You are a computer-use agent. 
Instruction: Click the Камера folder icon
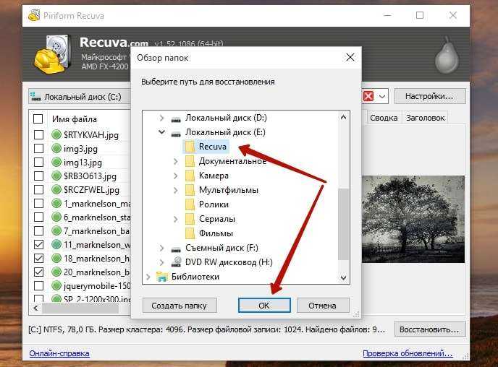(190, 176)
